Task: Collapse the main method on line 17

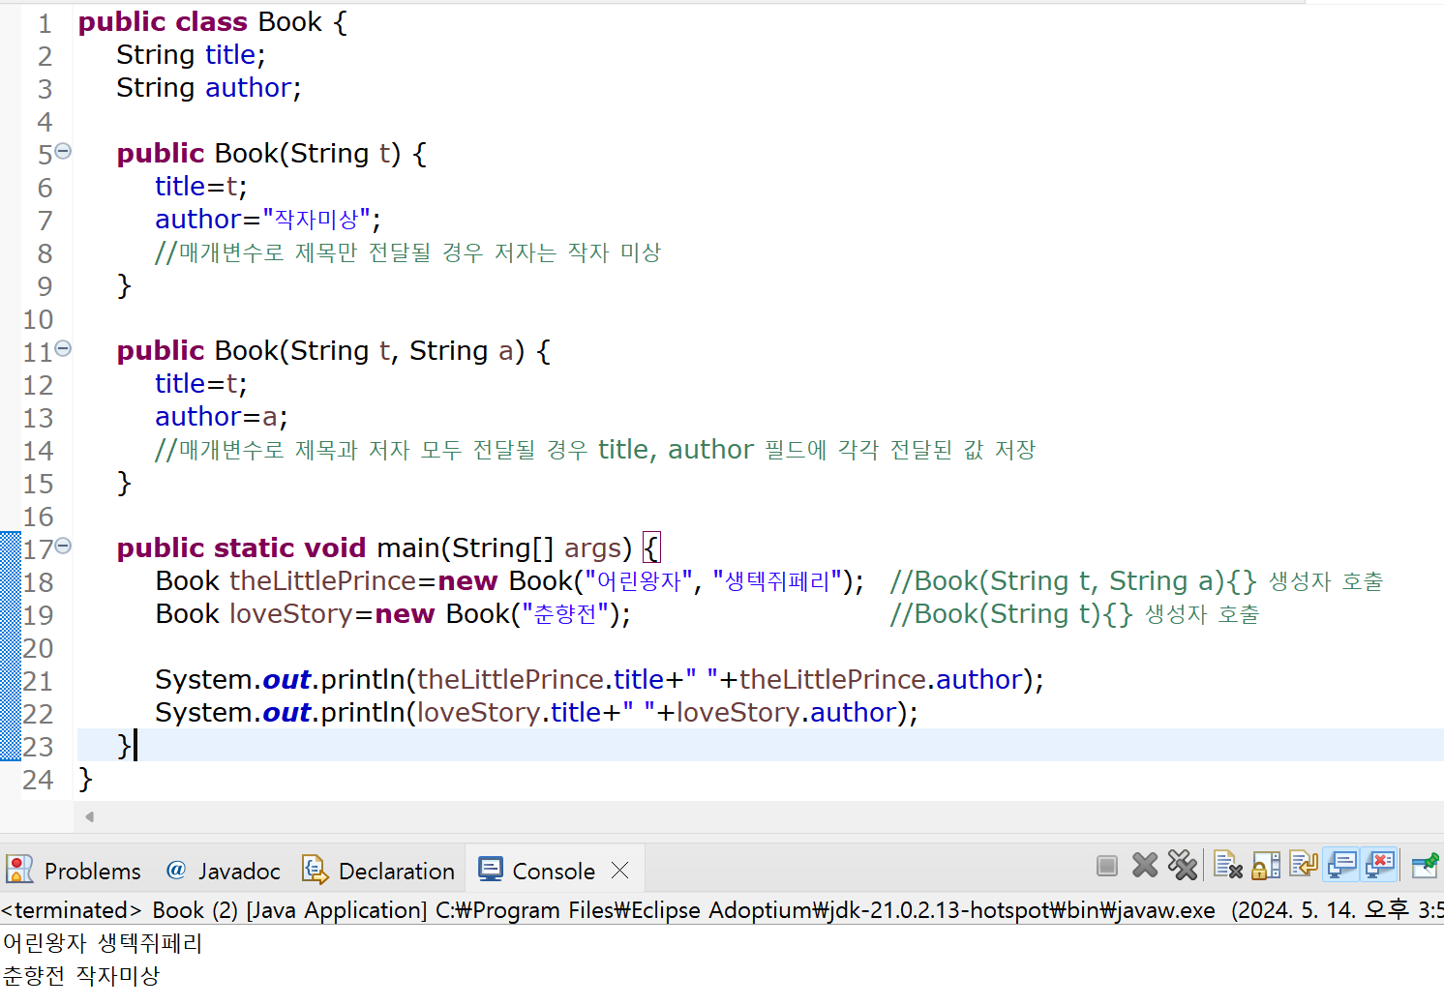Action: click(63, 546)
